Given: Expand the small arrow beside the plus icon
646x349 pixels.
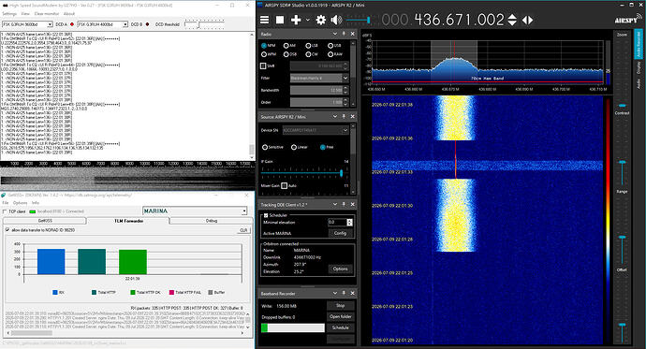Looking at the screenshot, I should 307,20.
